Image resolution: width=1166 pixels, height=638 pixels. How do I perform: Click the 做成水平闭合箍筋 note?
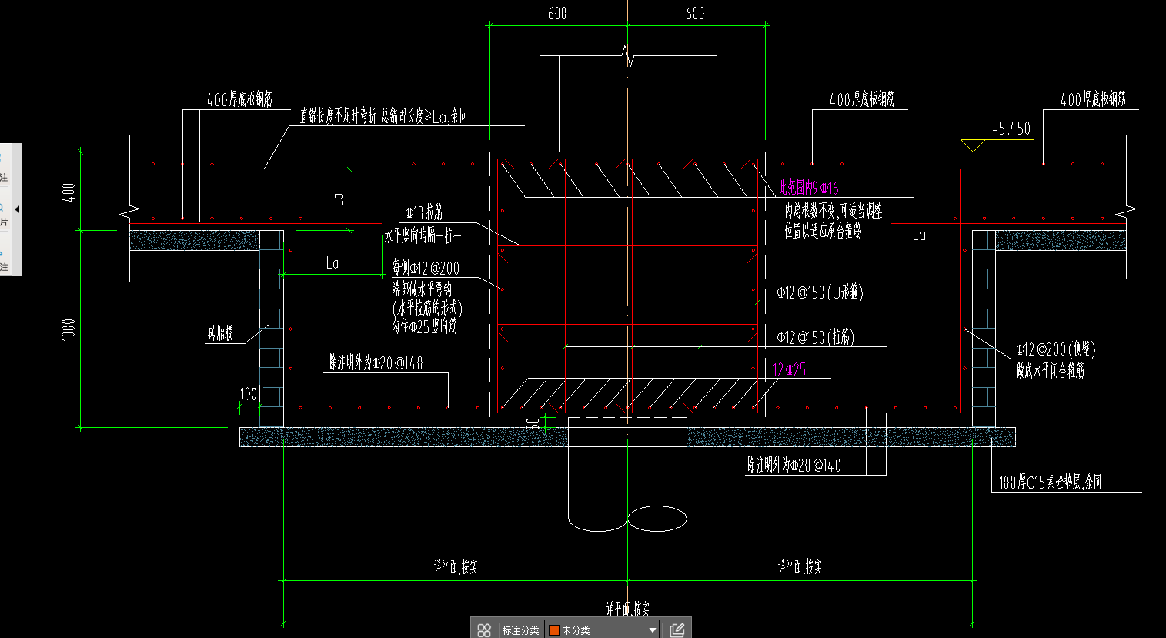pyautogui.click(x=1050, y=371)
